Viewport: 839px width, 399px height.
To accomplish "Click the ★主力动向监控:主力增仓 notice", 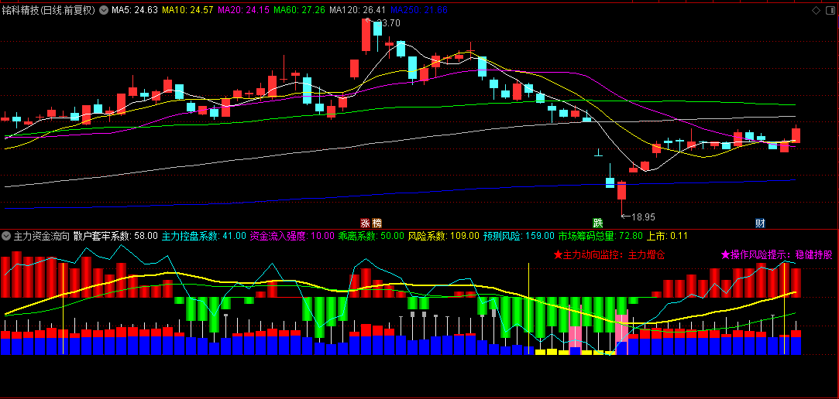I will click(609, 254).
